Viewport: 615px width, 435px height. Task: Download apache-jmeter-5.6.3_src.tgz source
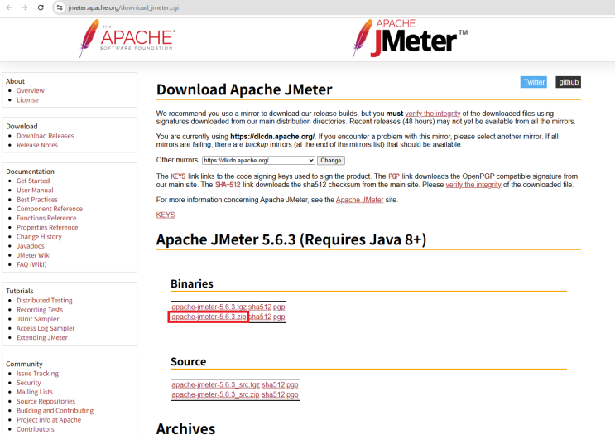pos(215,385)
